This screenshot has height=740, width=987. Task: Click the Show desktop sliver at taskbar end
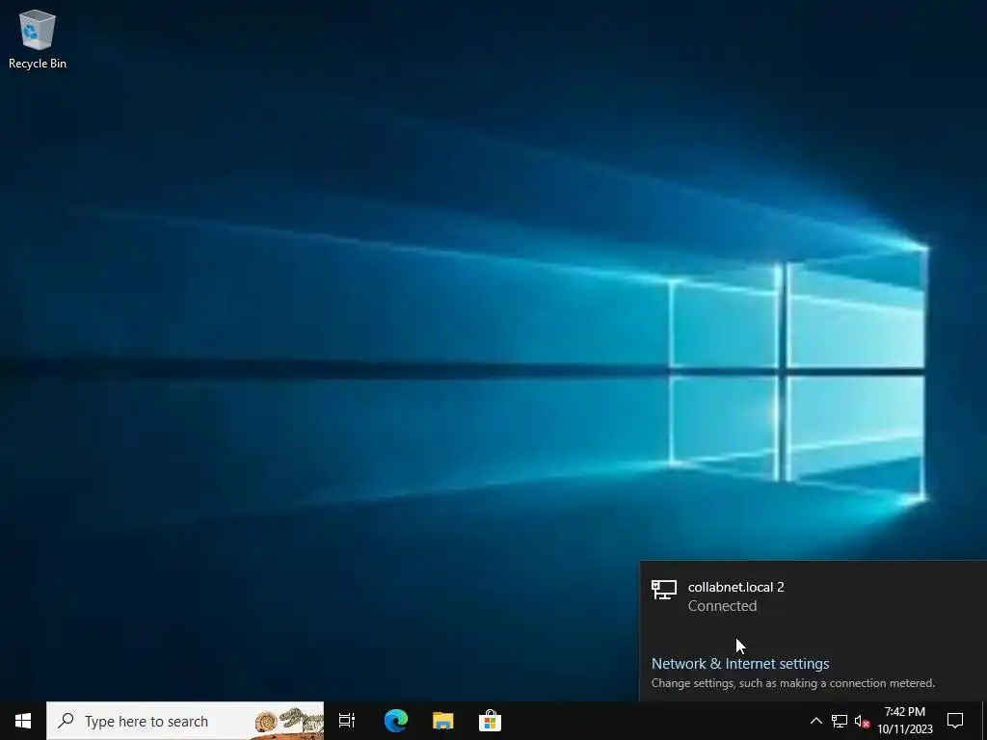click(984, 721)
